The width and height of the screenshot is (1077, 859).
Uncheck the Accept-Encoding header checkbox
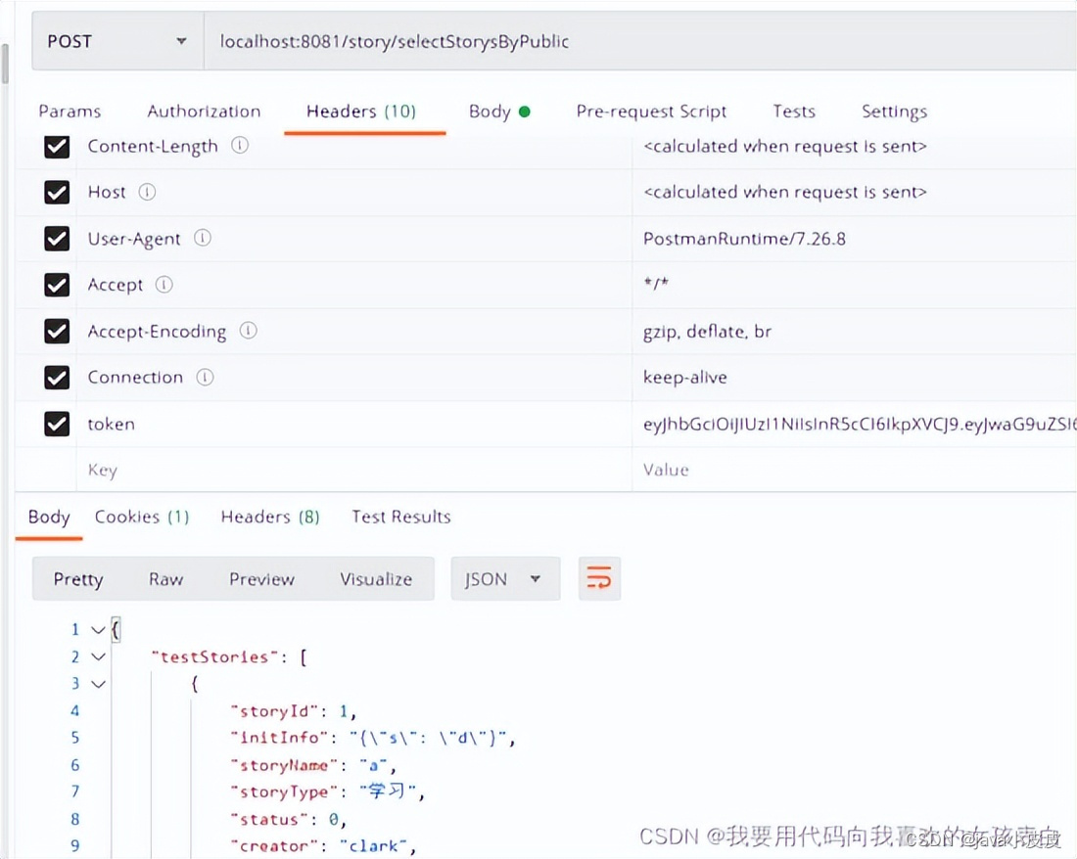click(57, 332)
